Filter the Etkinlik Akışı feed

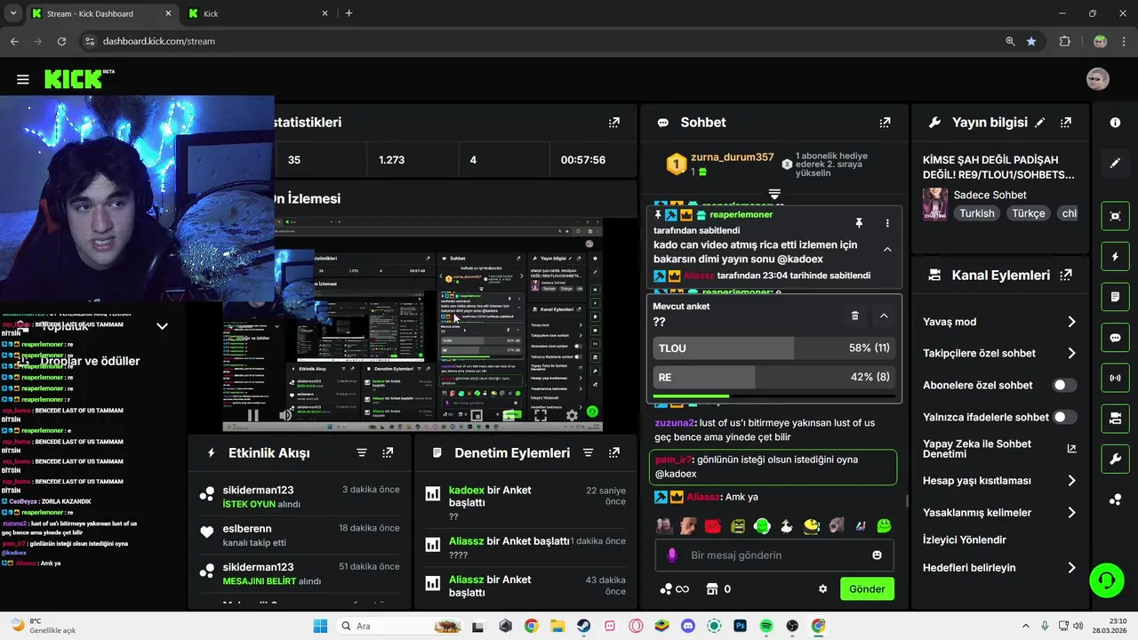coord(362,453)
